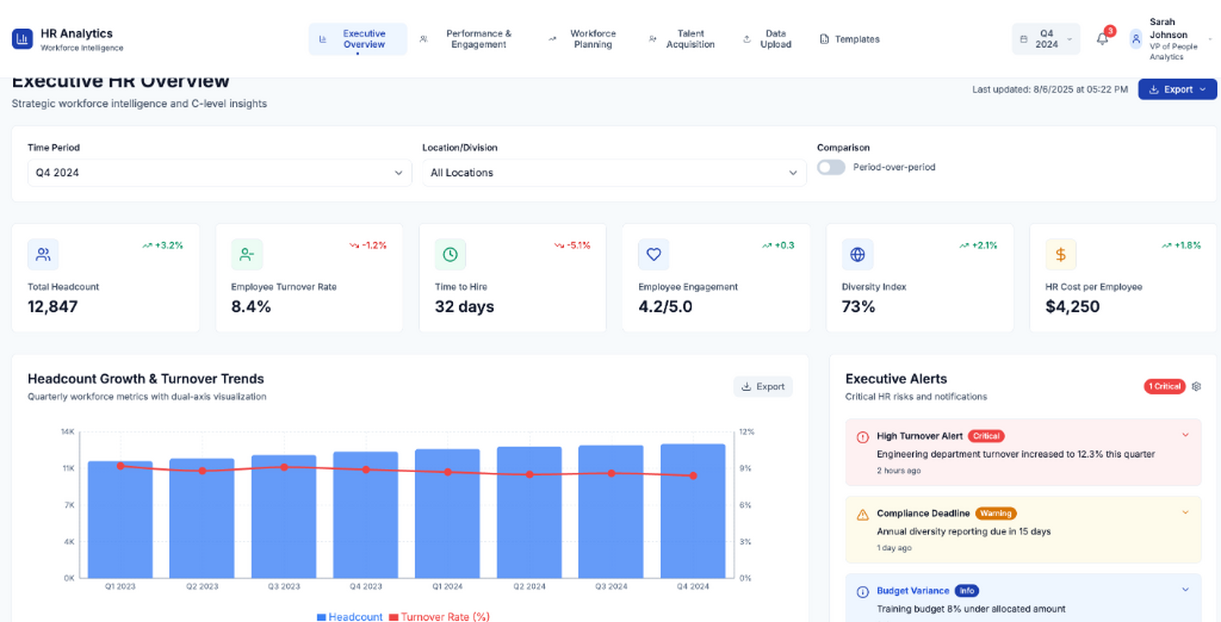
Task: Export the Headcount Growth chart
Action: [x=763, y=386]
